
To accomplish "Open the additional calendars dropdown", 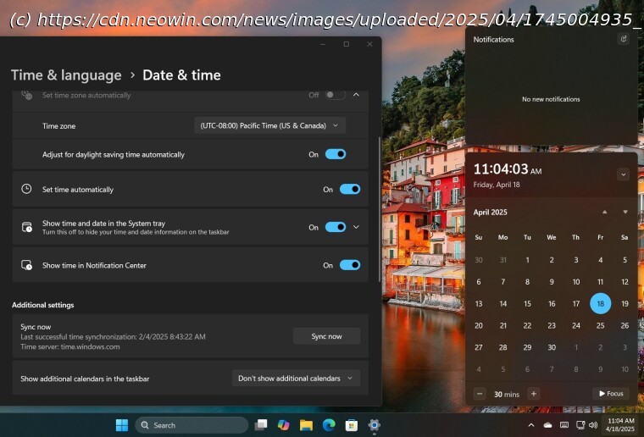I will (296, 379).
